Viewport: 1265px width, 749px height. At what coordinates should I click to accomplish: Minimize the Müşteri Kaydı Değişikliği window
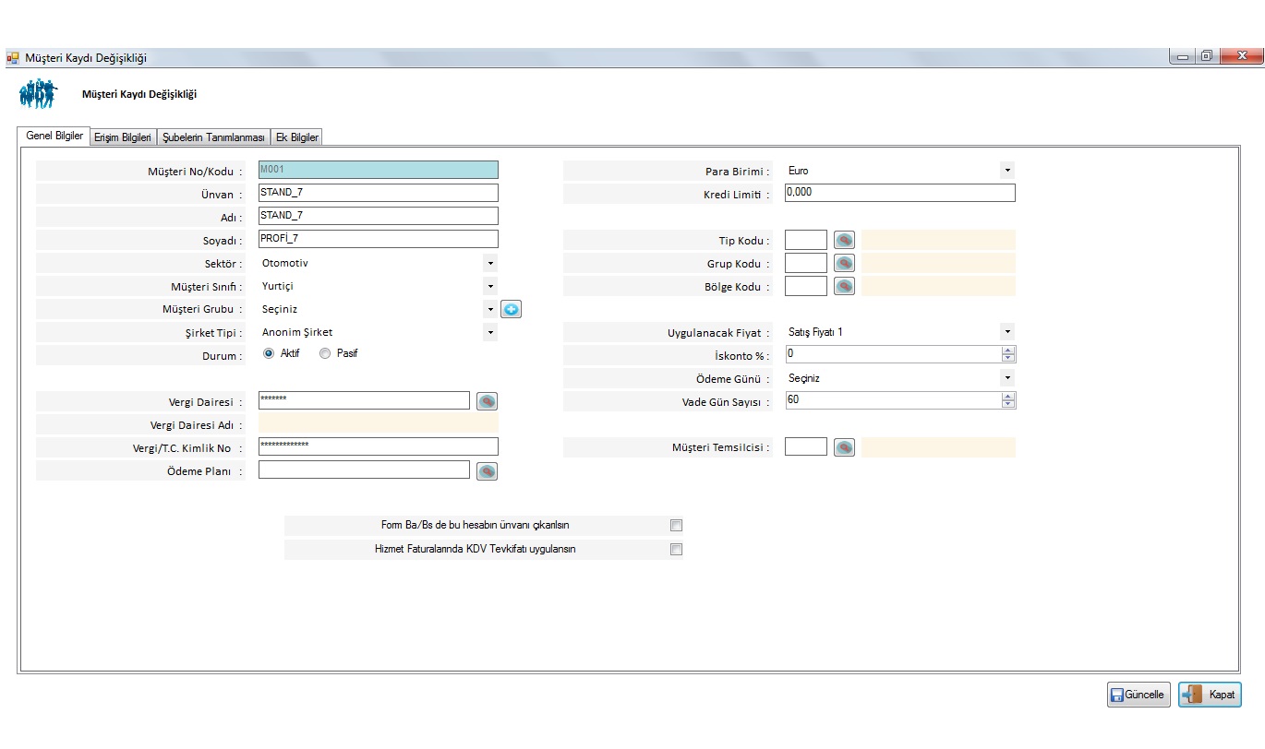(x=1184, y=57)
